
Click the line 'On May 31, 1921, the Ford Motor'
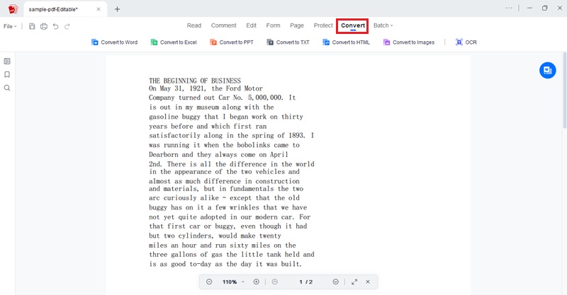click(x=206, y=88)
